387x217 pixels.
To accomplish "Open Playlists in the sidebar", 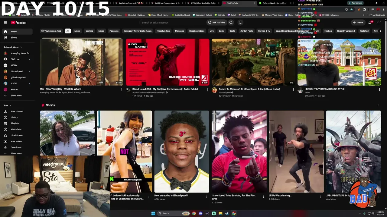I will [x=18, y=123].
